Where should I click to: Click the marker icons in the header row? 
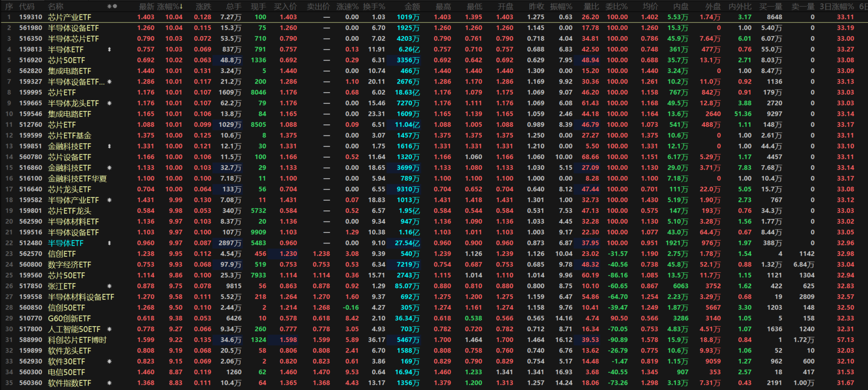pos(112,6)
